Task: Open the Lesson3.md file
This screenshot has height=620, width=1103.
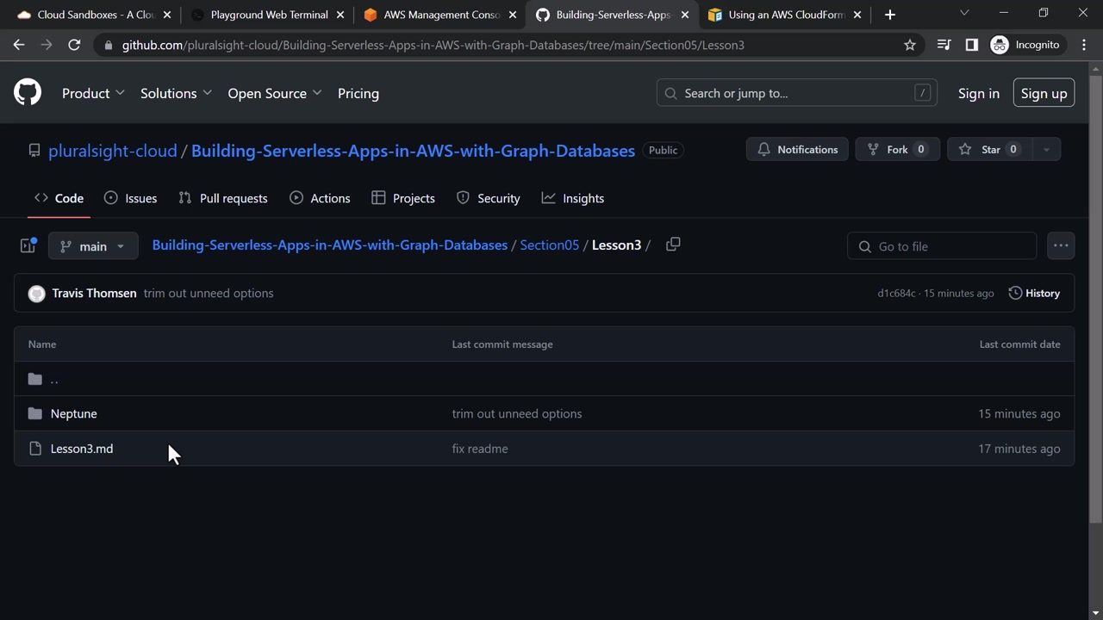Action: click(82, 449)
